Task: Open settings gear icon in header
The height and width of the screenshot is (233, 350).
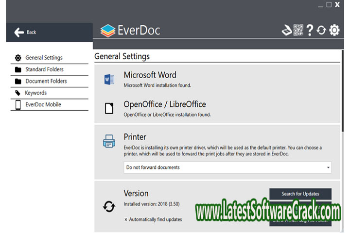Action: pos(334,31)
